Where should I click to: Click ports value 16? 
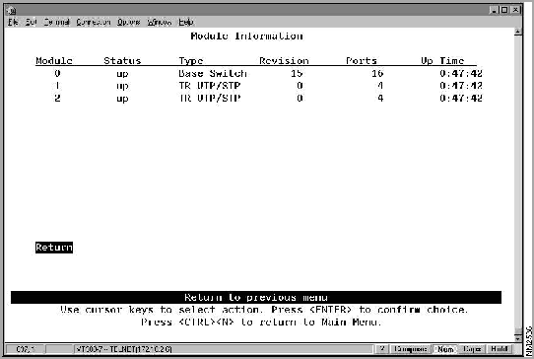coord(377,73)
